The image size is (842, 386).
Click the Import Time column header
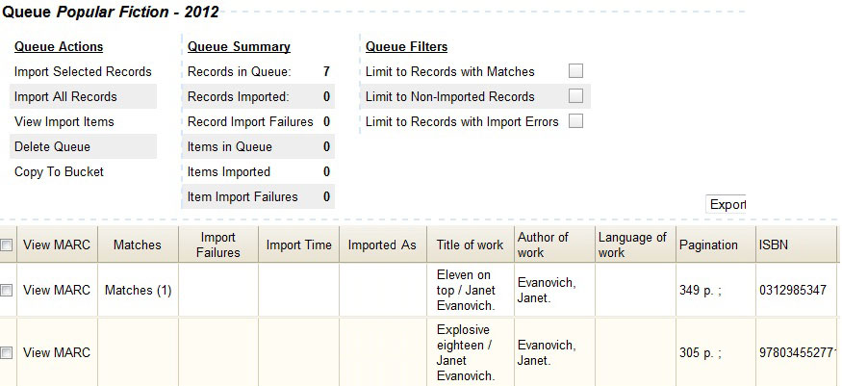pos(299,244)
